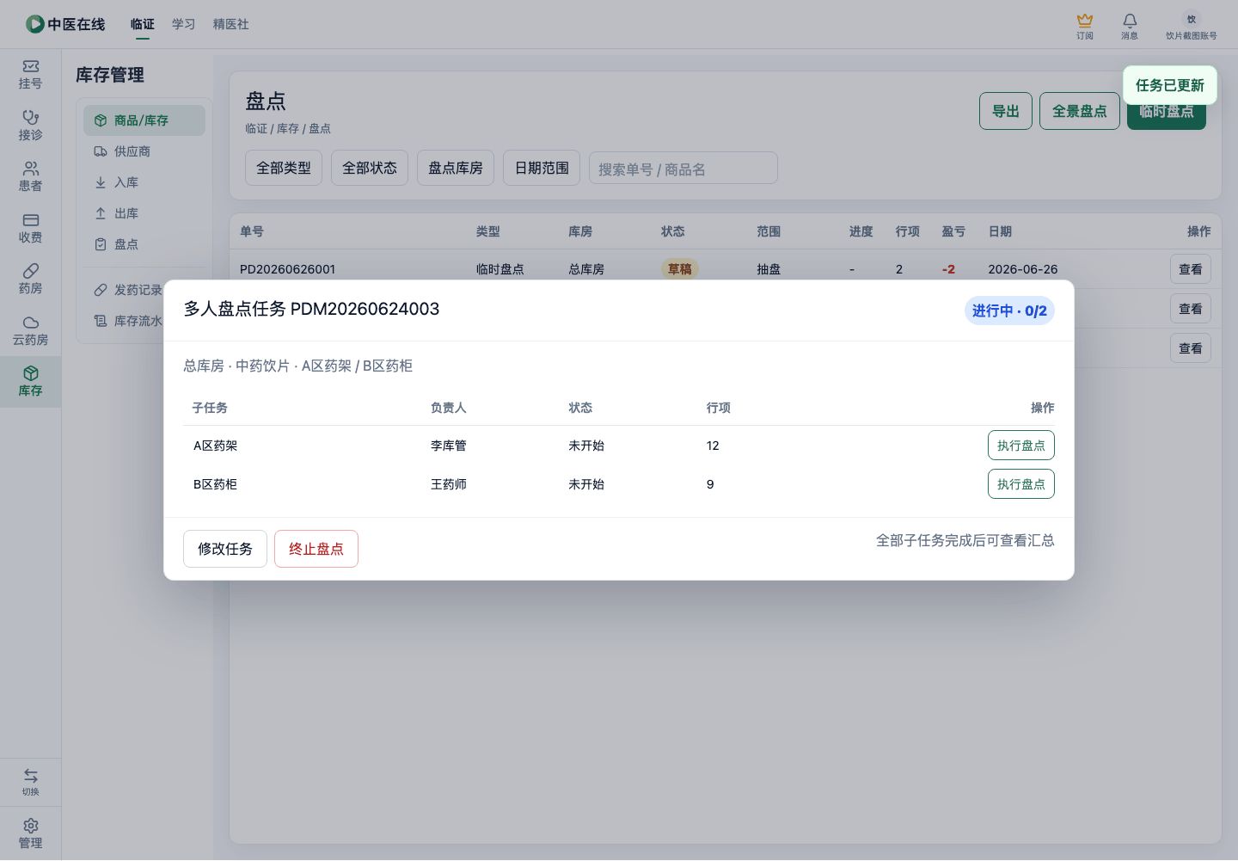The image size is (1238, 861).
Task: Click the 李库管 responsible person cell
Action: pos(449,446)
